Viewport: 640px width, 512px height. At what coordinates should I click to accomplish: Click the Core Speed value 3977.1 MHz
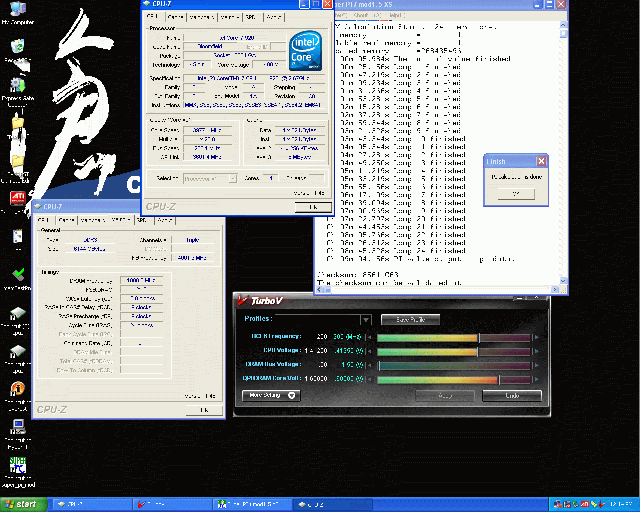207,130
